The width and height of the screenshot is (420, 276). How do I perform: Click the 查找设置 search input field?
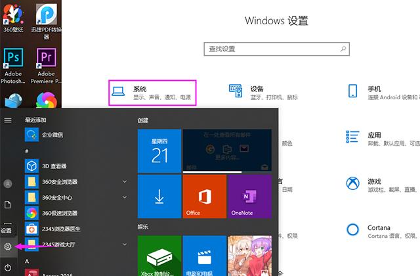click(x=276, y=49)
